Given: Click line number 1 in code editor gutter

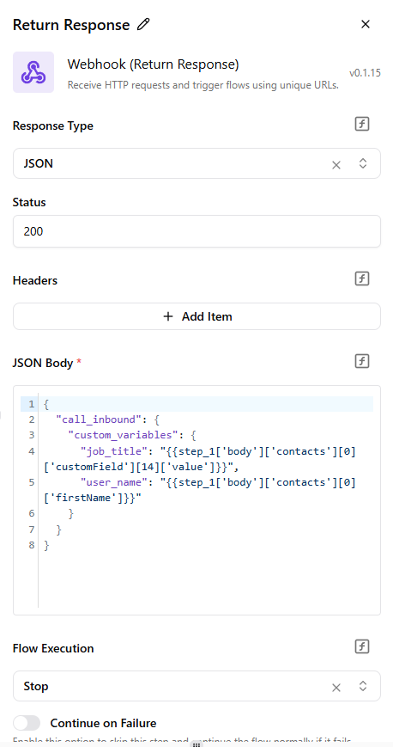Looking at the screenshot, I should click(x=32, y=404).
